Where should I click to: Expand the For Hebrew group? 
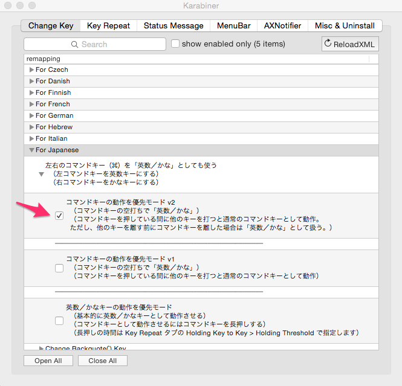(32, 127)
